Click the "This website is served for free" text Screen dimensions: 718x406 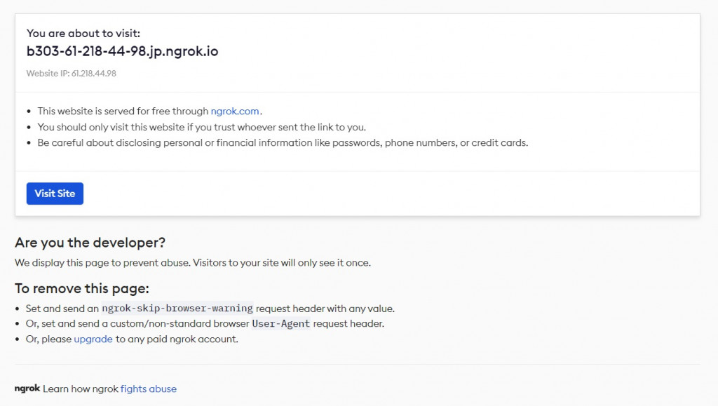click(x=123, y=111)
